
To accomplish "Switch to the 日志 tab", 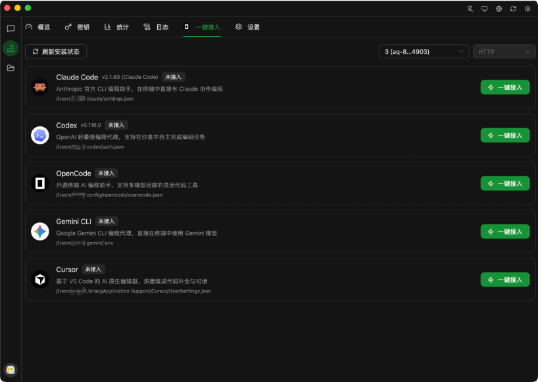I will pyautogui.click(x=158, y=27).
